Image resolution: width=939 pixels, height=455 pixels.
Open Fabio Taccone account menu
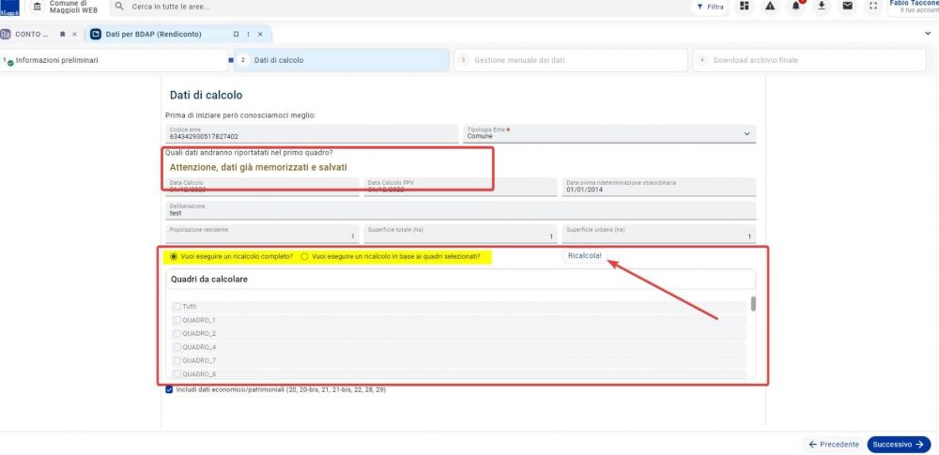pyautogui.click(x=914, y=7)
